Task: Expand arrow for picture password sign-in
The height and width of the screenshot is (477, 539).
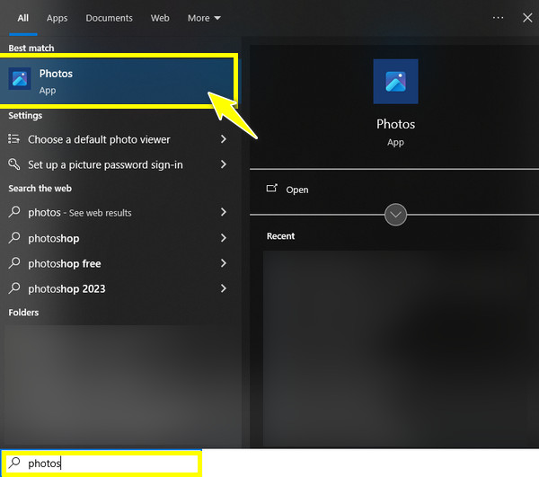Action: point(224,164)
